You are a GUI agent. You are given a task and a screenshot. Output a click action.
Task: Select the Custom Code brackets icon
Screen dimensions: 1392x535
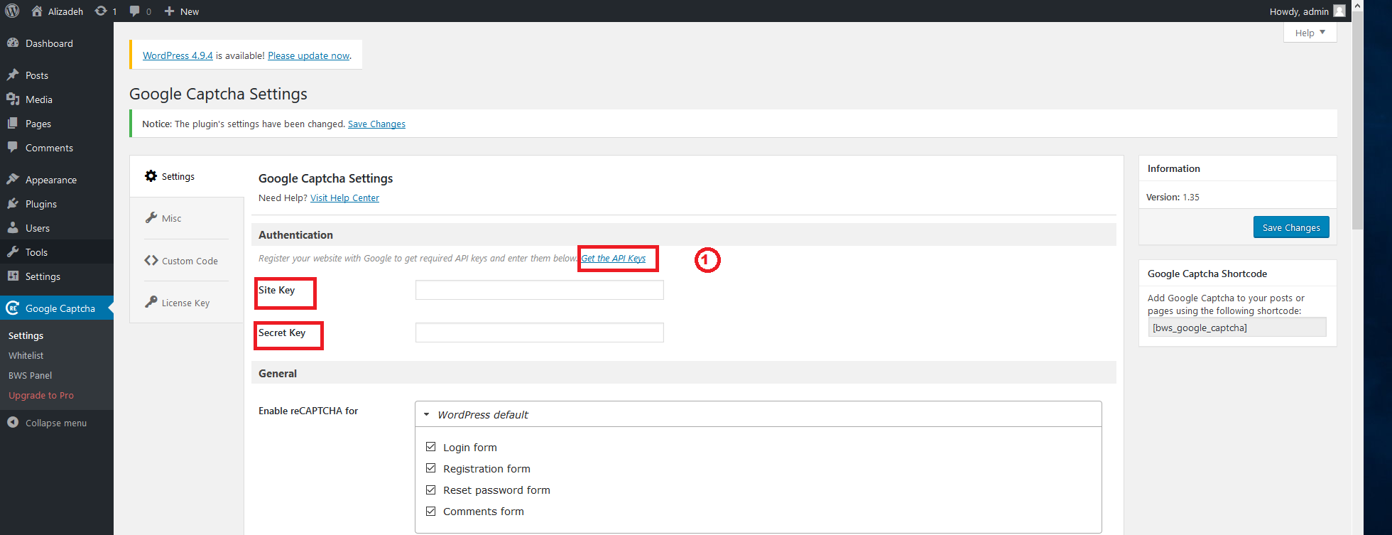point(151,261)
